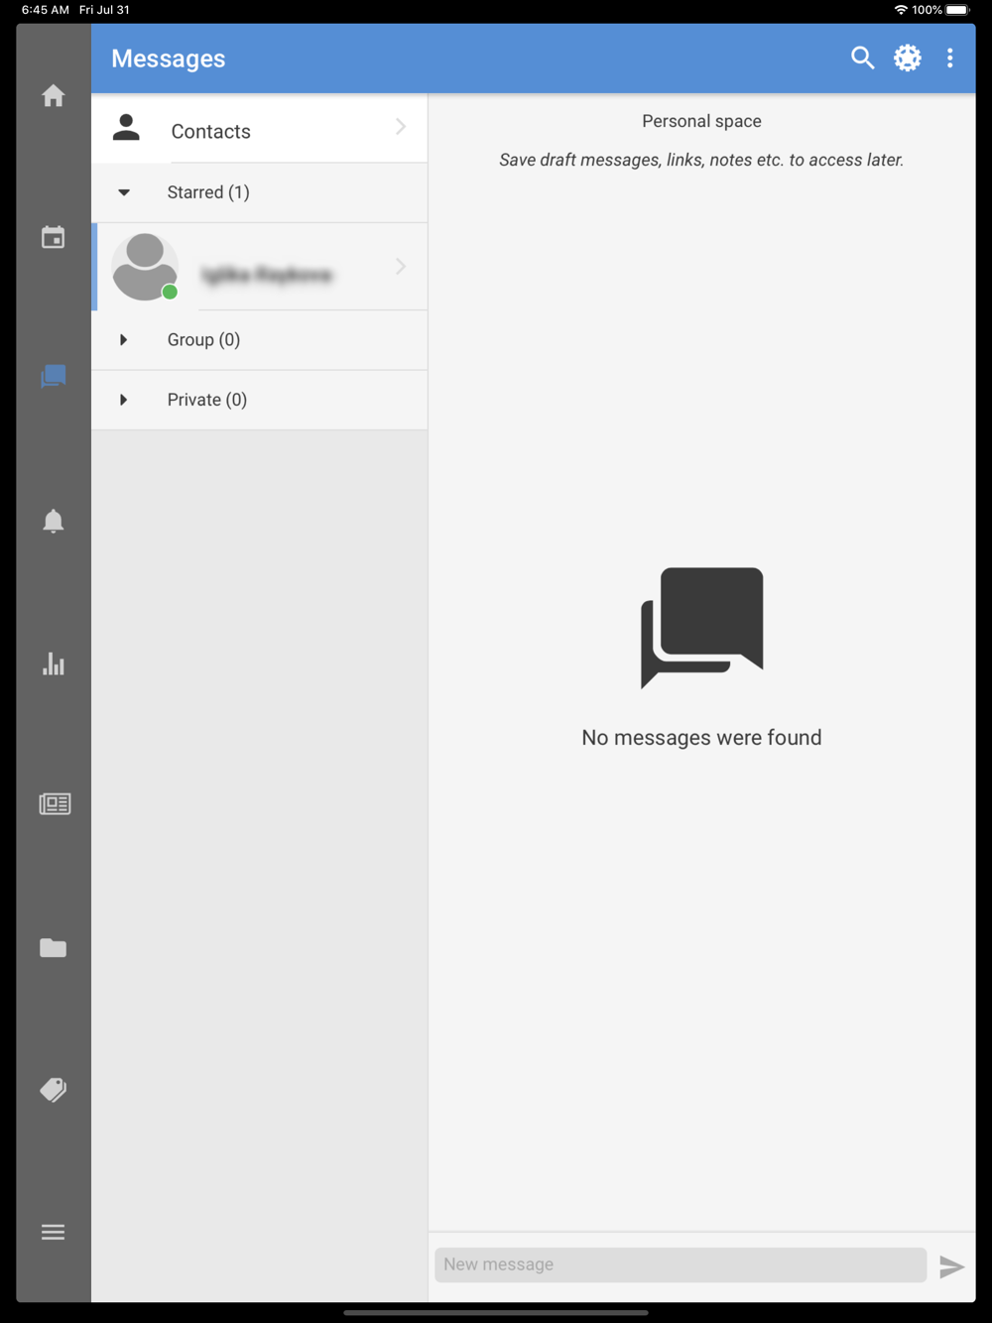Focus the New message input field

tap(681, 1264)
